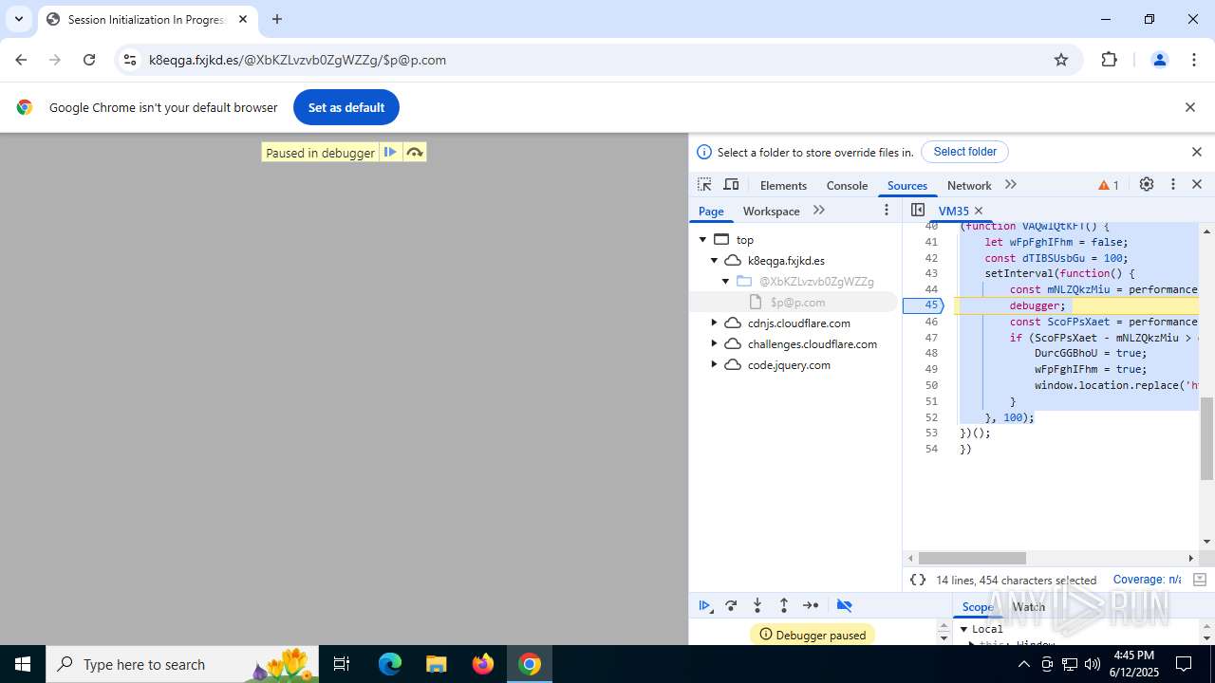Click line number 47 in the gutter

pyautogui.click(x=931, y=338)
